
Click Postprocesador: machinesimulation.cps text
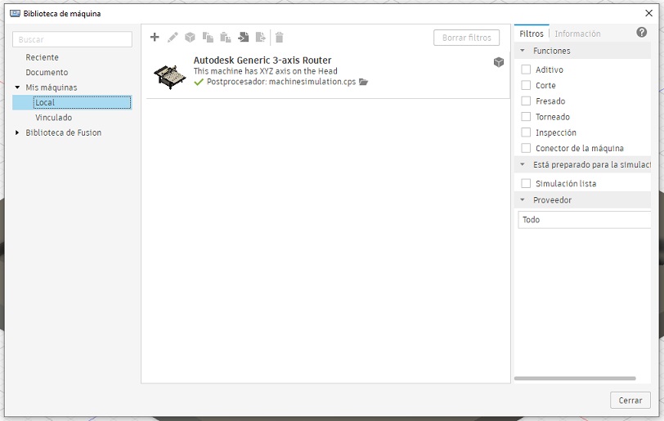[x=281, y=82]
